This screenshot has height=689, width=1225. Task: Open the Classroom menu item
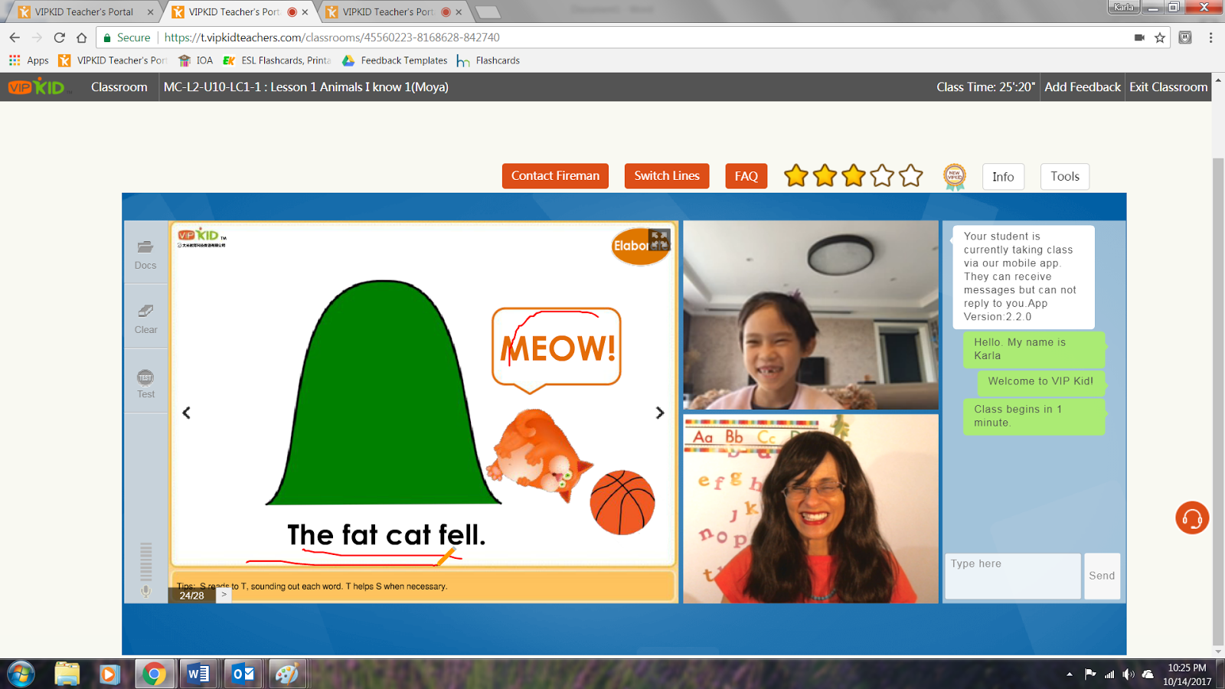pyautogui.click(x=119, y=87)
